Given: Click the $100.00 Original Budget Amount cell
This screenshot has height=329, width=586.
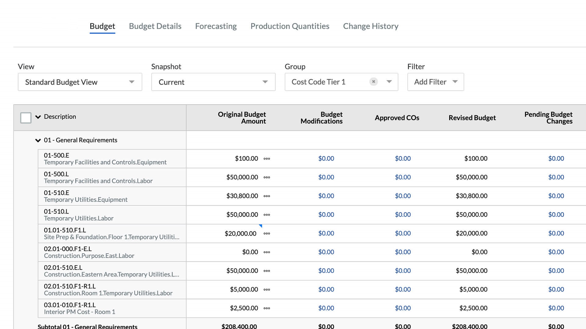Looking at the screenshot, I should tap(246, 158).
